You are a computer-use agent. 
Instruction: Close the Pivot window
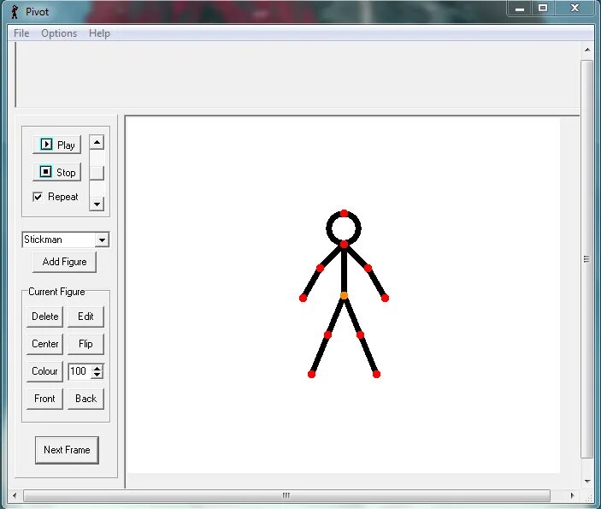coord(574,8)
